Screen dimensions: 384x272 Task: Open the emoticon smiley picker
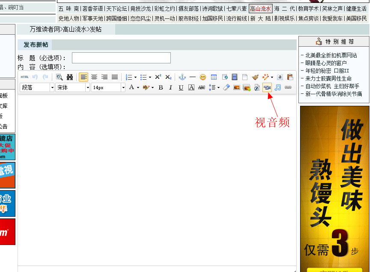click(x=203, y=77)
